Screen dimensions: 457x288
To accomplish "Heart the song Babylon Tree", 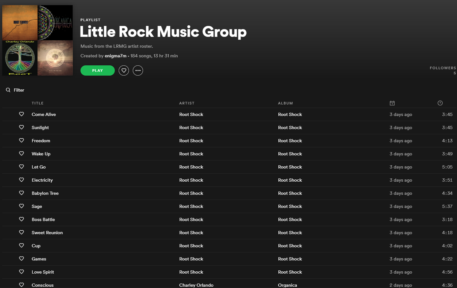I will tap(21, 193).
